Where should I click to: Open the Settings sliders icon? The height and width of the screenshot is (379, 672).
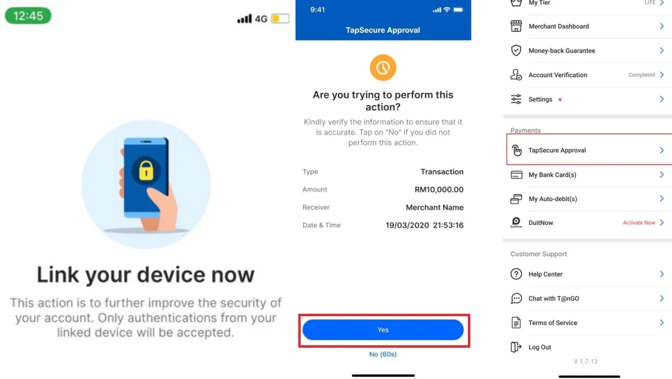(516, 99)
